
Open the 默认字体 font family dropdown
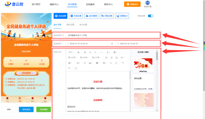point(84,57)
